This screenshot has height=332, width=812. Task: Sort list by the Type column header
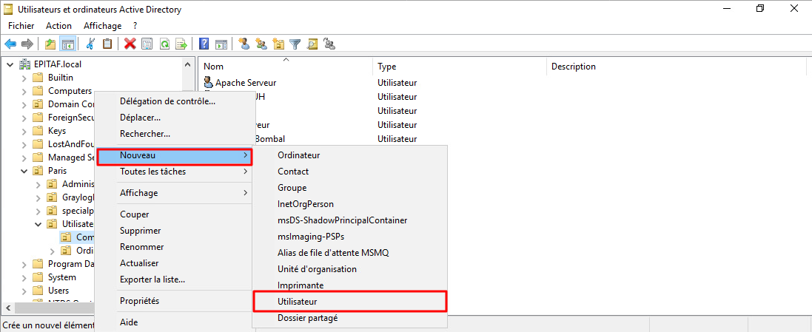pos(387,67)
